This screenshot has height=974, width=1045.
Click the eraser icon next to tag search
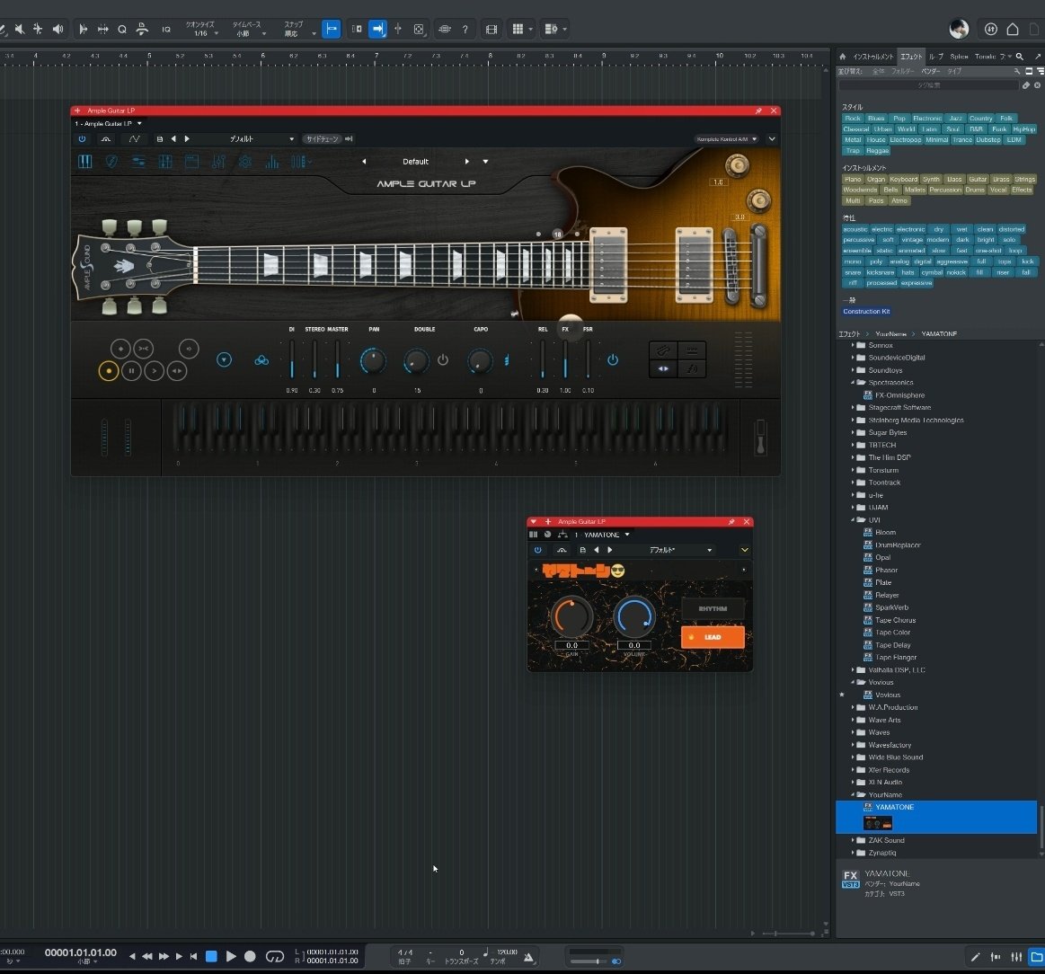(x=1026, y=85)
